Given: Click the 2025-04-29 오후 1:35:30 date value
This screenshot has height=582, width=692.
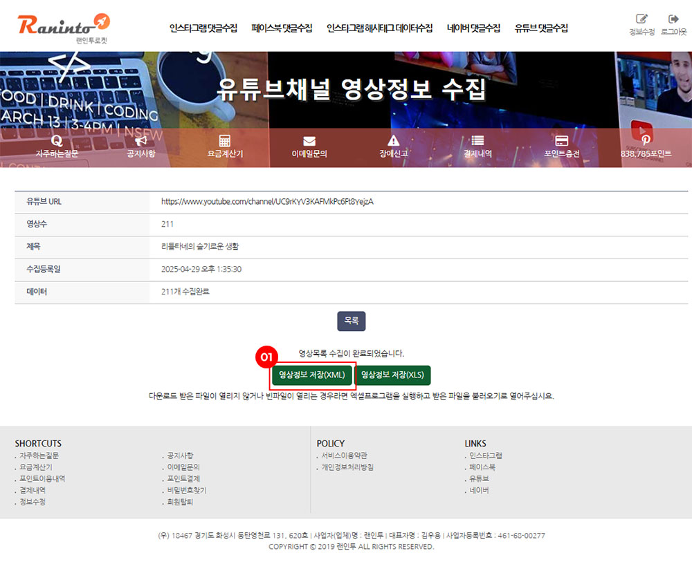Looking at the screenshot, I should click(201, 269).
